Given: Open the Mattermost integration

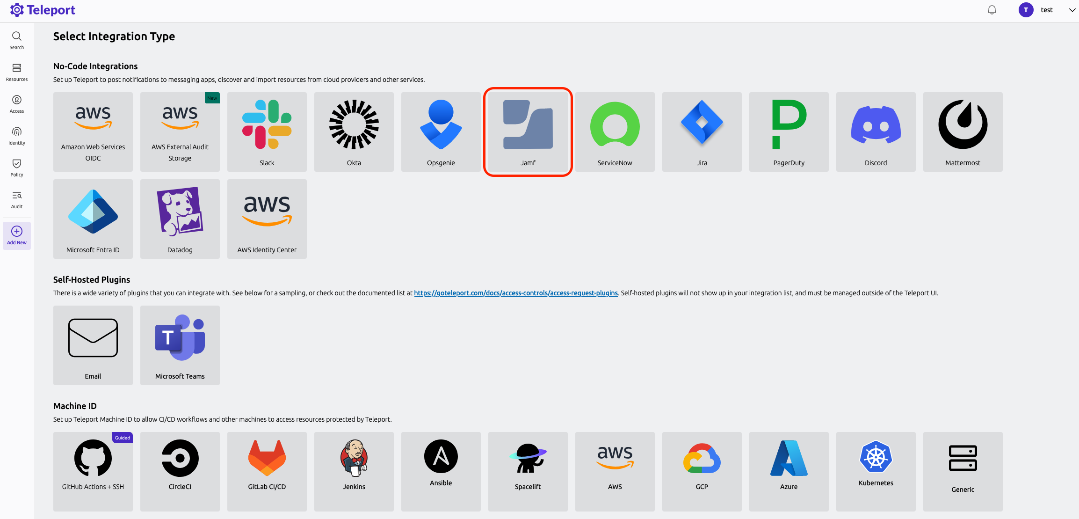Looking at the screenshot, I should (962, 132).
